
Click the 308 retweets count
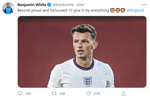pyautogui.click(x=62, y=94)
